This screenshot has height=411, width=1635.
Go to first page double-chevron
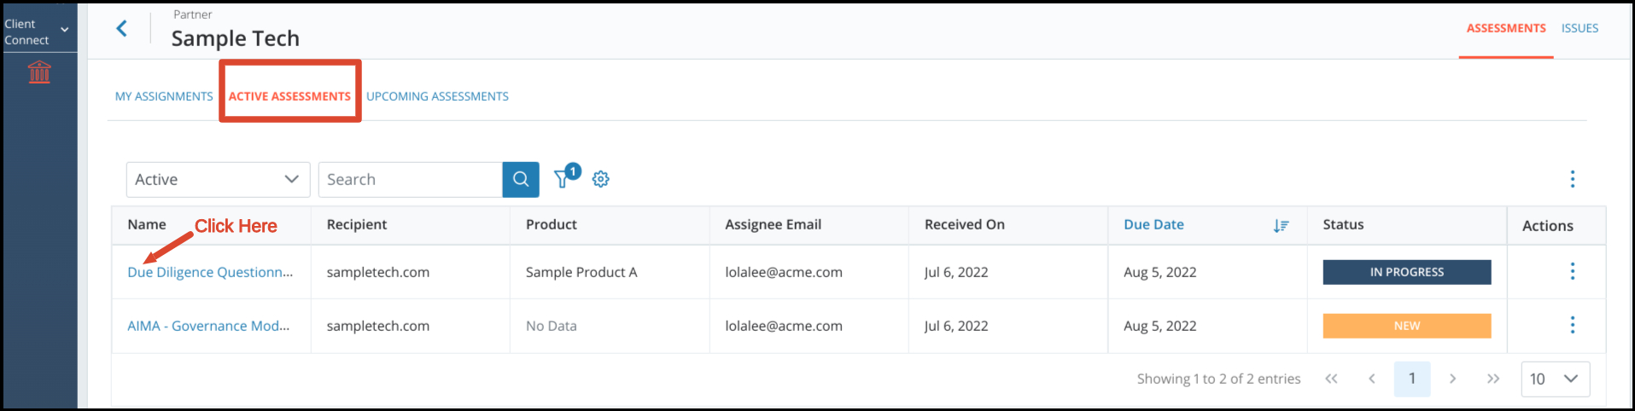click(x=1331, y=379)
